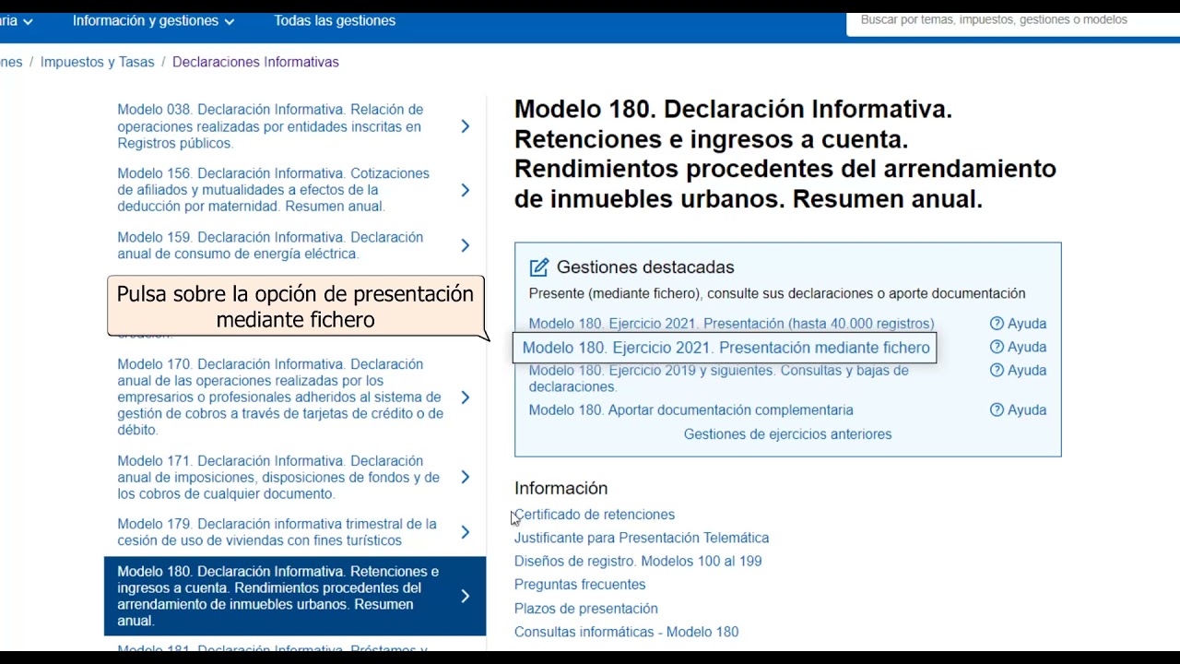Open the Información y gestiones dropdown menu

tap(153, 20)
